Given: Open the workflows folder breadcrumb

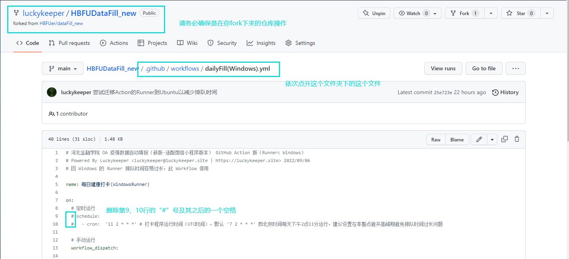Looking at the screenshot, I should click(185, 68).
